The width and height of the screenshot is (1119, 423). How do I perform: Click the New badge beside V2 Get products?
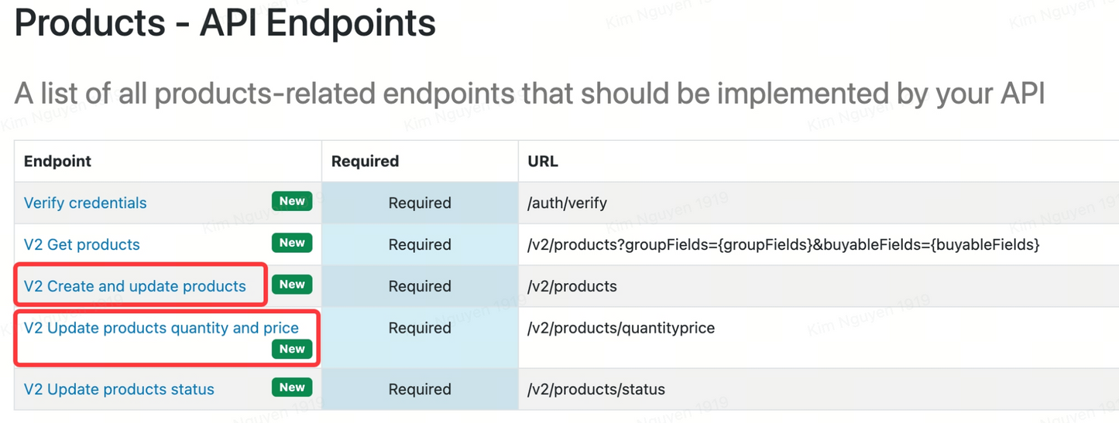tap(292, 244)
